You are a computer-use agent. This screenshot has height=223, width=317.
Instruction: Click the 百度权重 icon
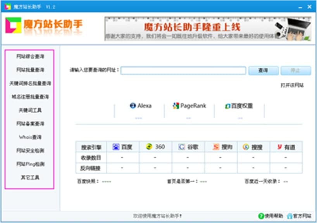(228, 106)
